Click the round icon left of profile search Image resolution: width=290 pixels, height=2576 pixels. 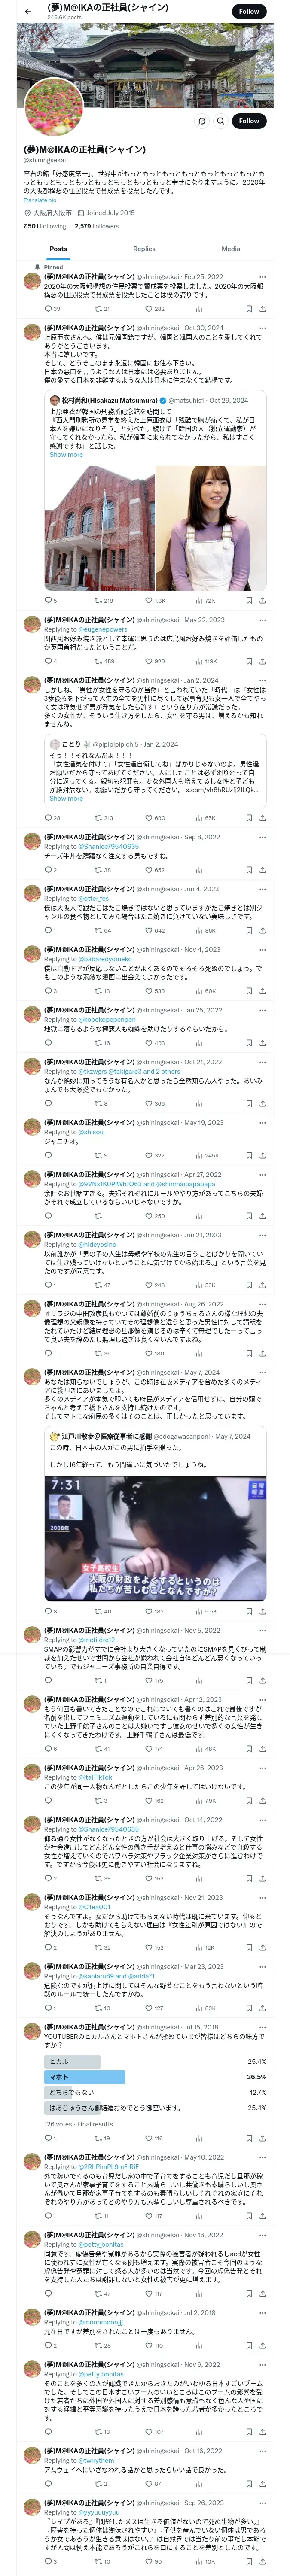pyautogui.click(x=201, y=121)
